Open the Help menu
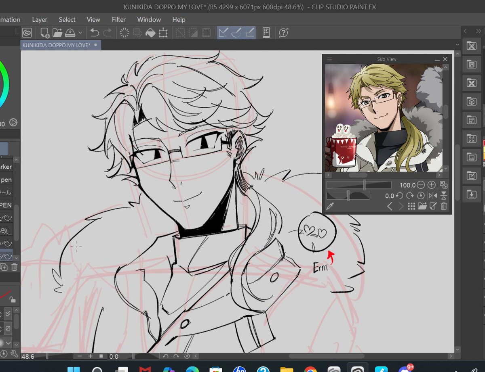Viewport: 485px width, 372px height. pos(179,19)
